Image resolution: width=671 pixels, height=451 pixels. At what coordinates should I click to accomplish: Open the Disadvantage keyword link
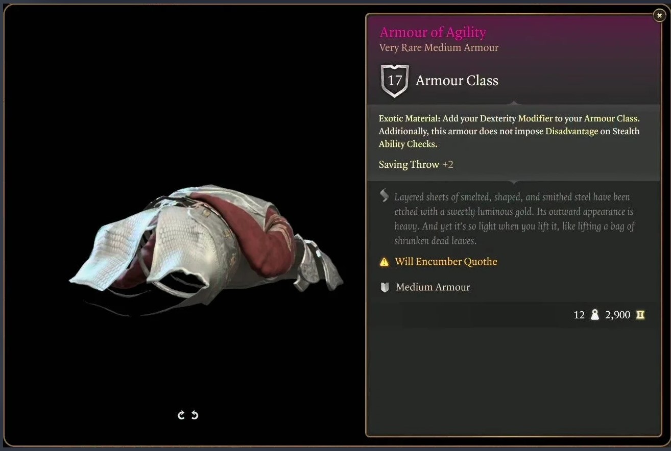[x=571, y=131]
